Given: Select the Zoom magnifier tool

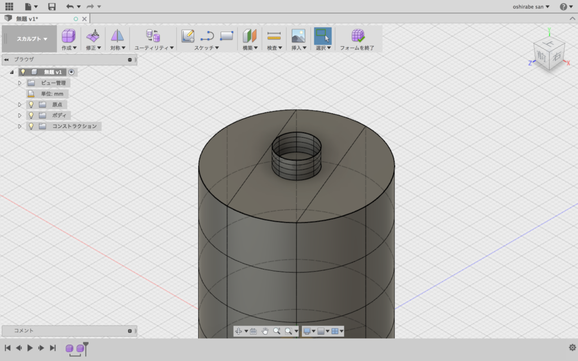Looking at the screenshot, I should point(277,331).
